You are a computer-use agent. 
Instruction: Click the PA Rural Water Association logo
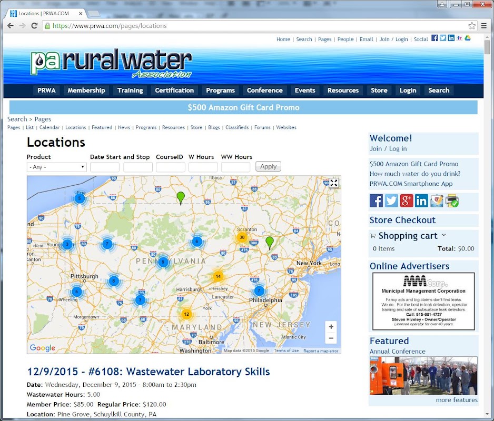pos(111,63)
